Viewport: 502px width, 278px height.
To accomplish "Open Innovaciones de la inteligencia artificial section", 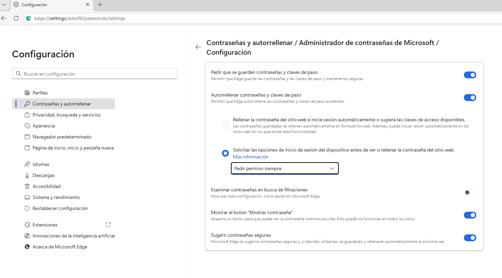I will point(64,236).
